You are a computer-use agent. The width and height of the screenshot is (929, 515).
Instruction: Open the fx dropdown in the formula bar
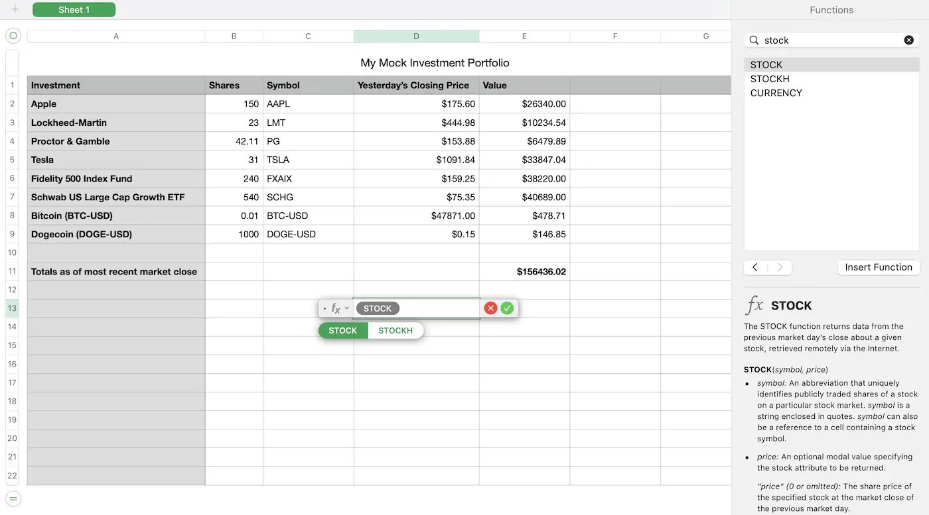tap(346, 308)
